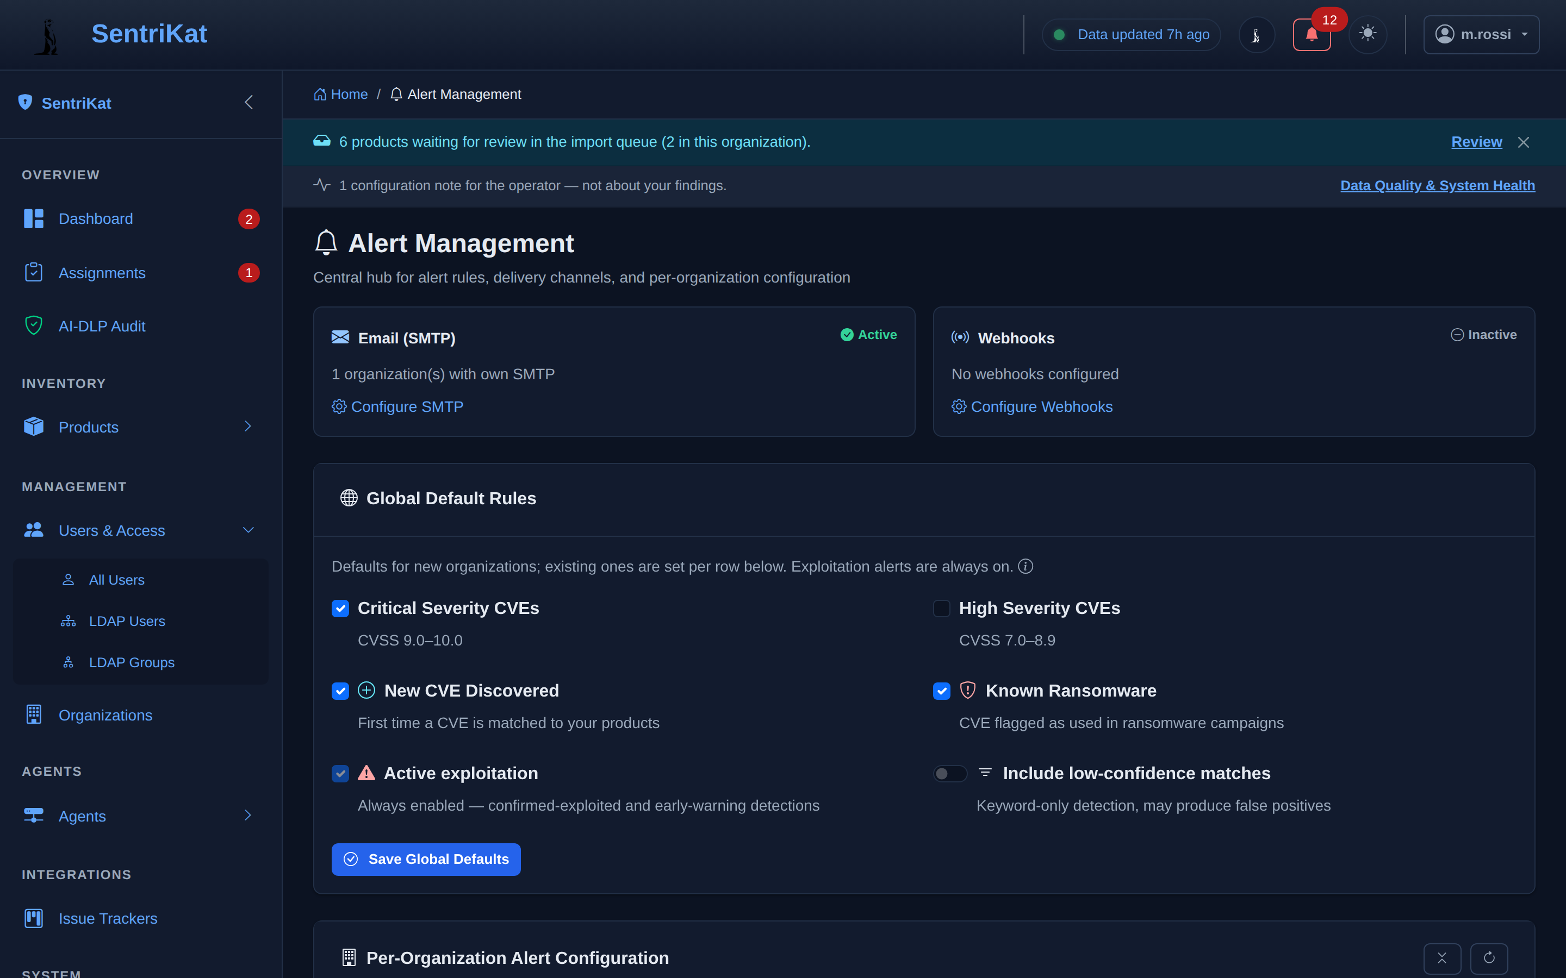Enable High Severity CVEs checkbox
This screenshot has height=978, width=1566.
tap(942, 609)
